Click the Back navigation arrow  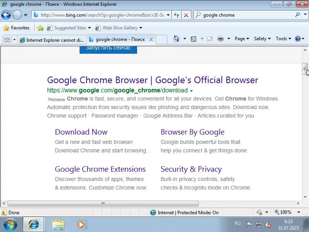(x=6, y=15)
